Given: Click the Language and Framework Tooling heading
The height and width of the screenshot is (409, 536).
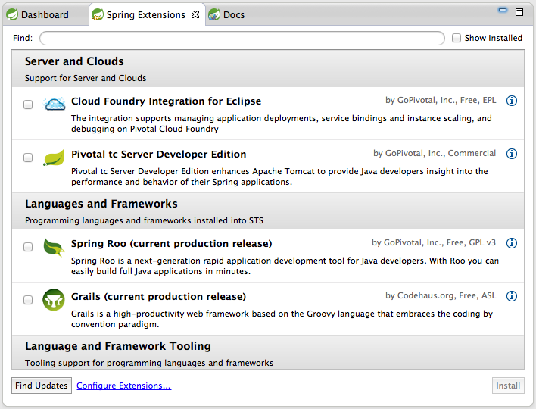Looking at the screenshot, I should [x=118, y=346].
